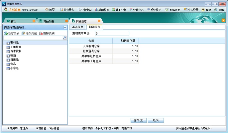Switch to the 基本信息 tab

tap(78, 27)
